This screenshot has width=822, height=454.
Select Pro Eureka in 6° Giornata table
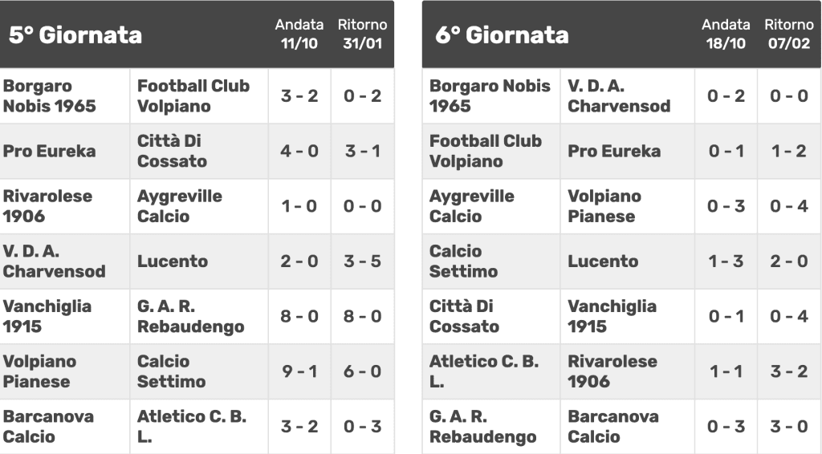(x=614, y=152)
